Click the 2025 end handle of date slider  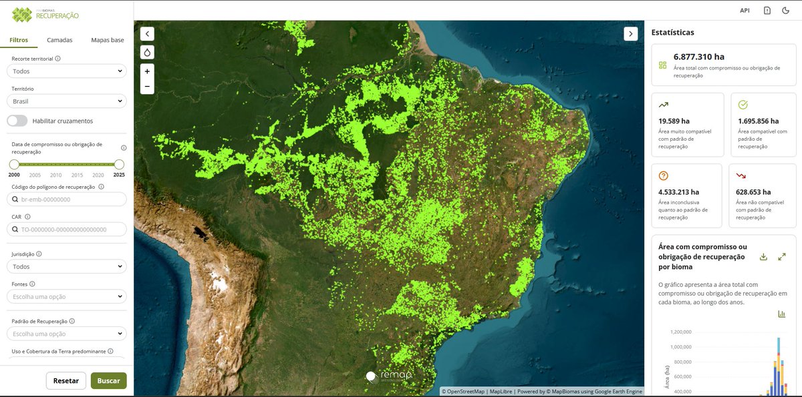(120, 164)
